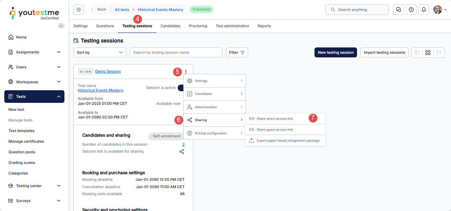Click the three-dot session options icon

point(186,72)
